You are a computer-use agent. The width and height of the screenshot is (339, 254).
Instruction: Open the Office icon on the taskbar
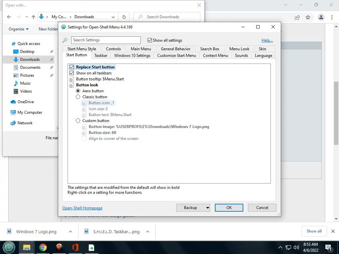tap(75, 247)
